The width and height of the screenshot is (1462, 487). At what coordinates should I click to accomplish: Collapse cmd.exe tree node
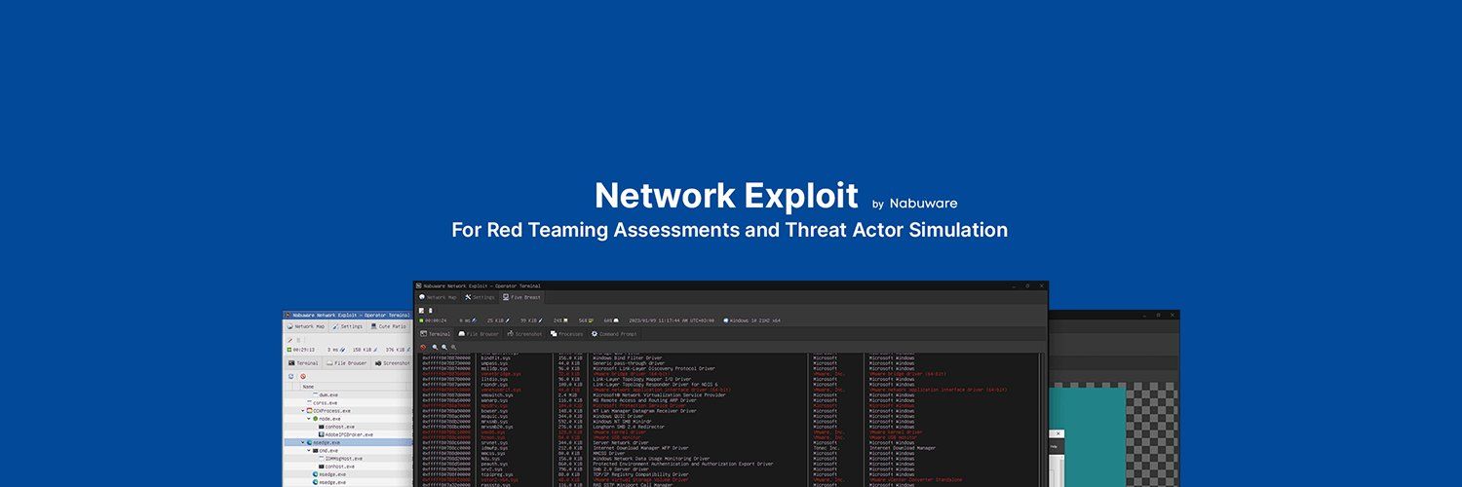[x=309, y=450]
